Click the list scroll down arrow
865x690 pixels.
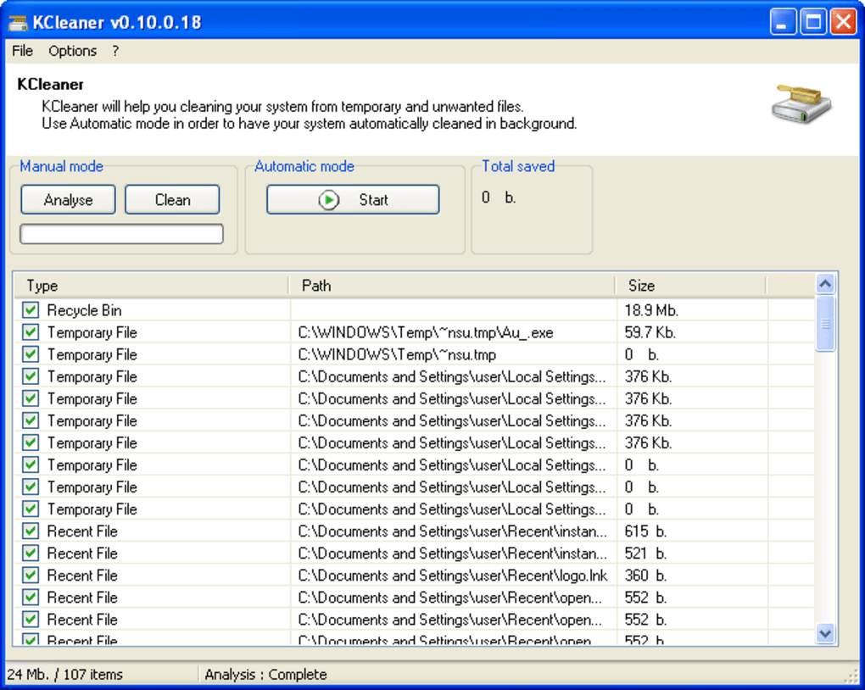click(825, 633)
